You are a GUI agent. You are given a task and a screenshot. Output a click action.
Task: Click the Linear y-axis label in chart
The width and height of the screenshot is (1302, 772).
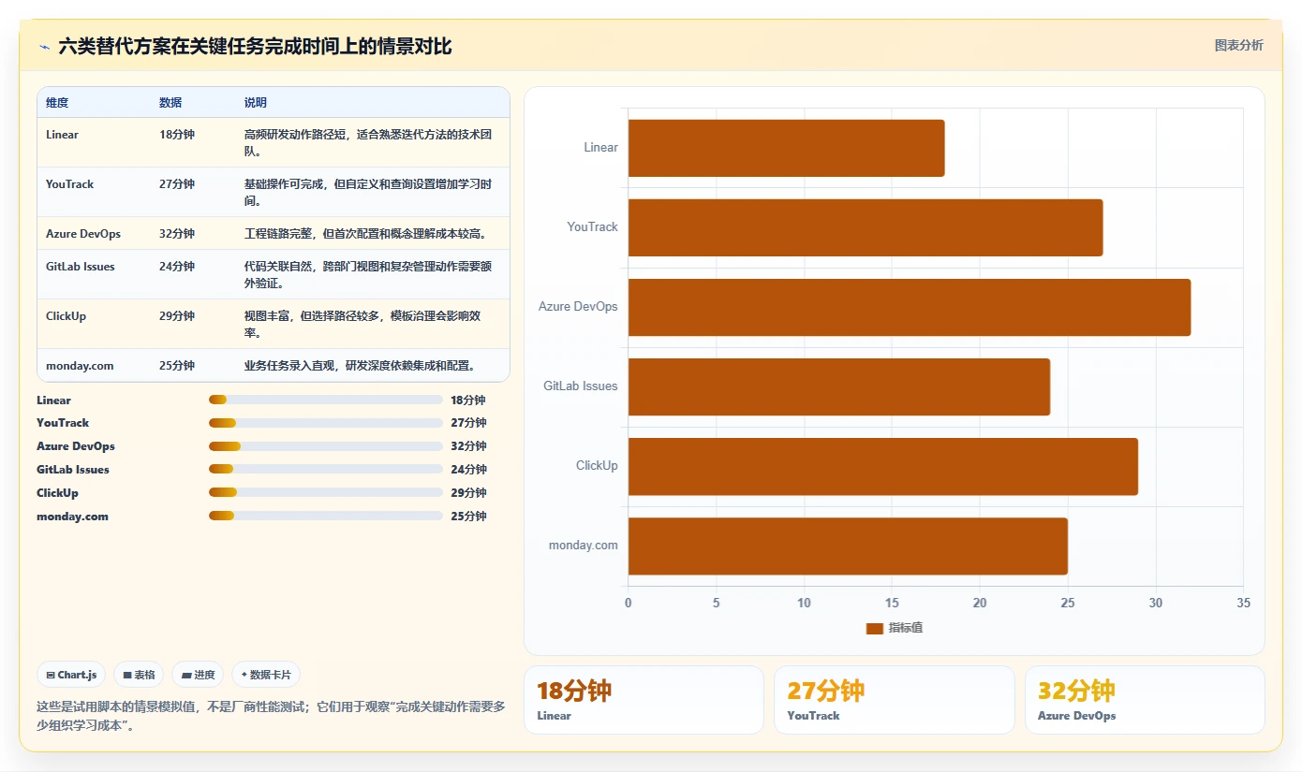tap(600, 148)
